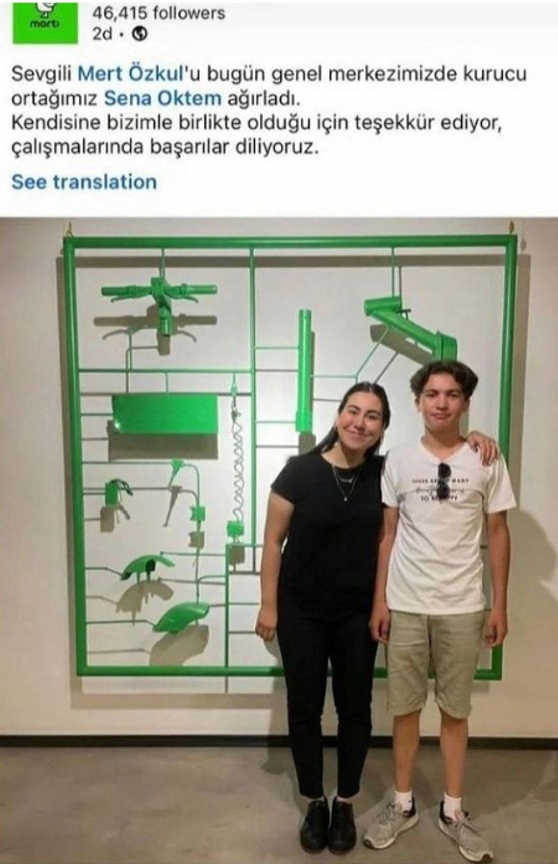Click the 46,415 followers text
Screen dimensions: 558x864
[159, 13]
